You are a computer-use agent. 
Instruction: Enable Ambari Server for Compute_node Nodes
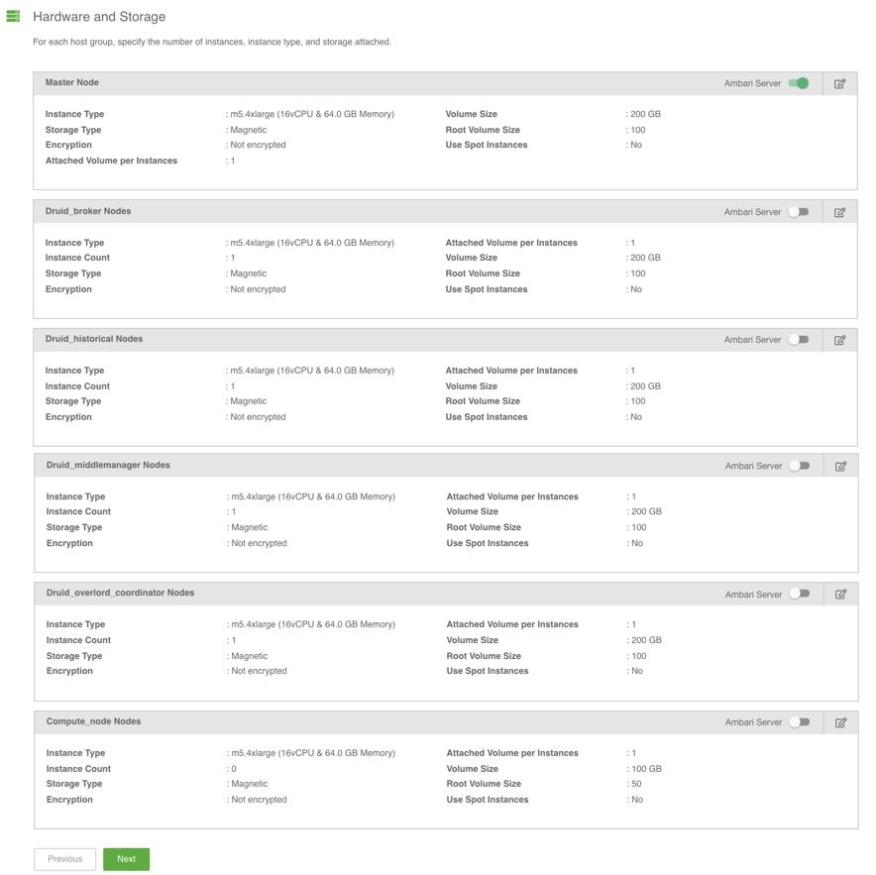tap(800, 722)
